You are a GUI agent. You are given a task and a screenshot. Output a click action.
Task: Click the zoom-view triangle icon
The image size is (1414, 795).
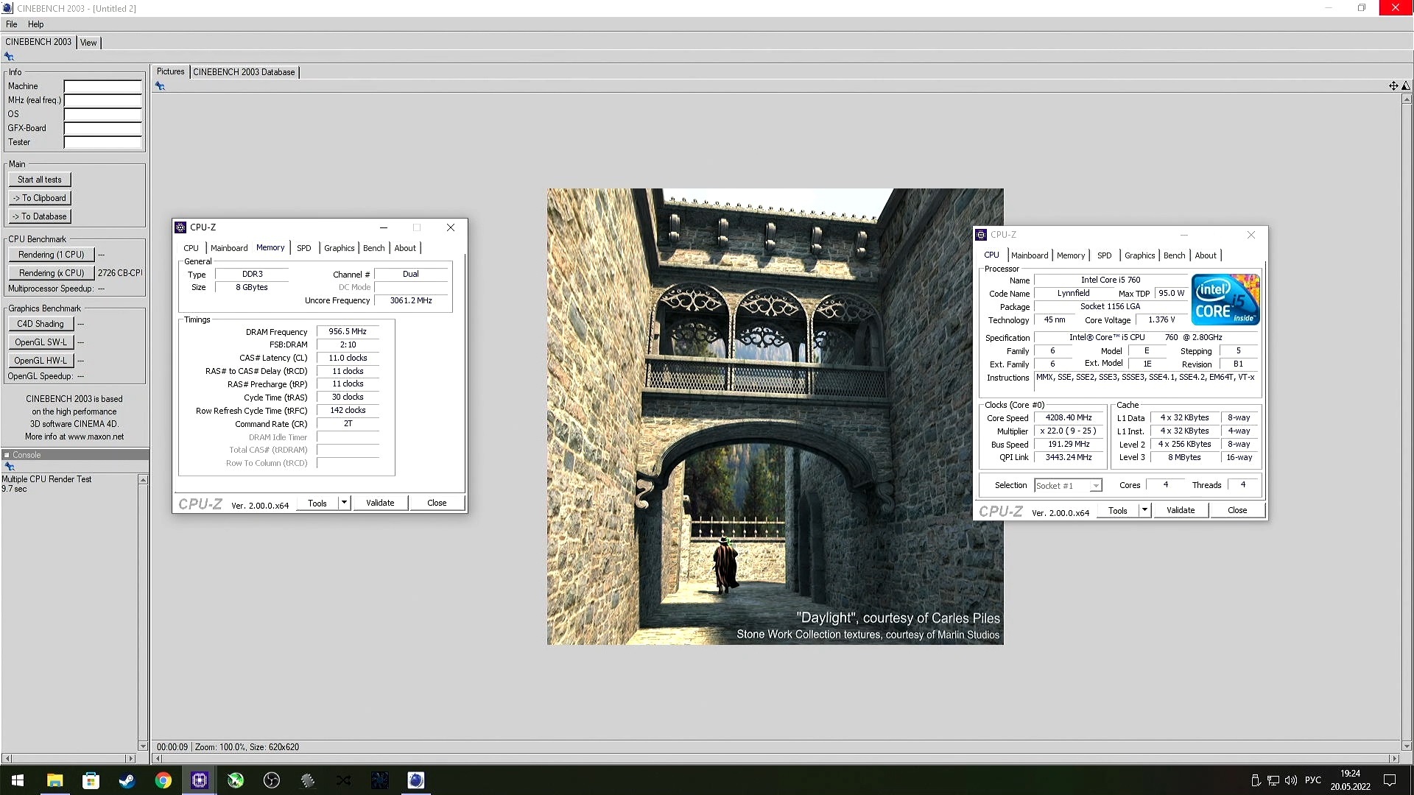(1406, 86)
